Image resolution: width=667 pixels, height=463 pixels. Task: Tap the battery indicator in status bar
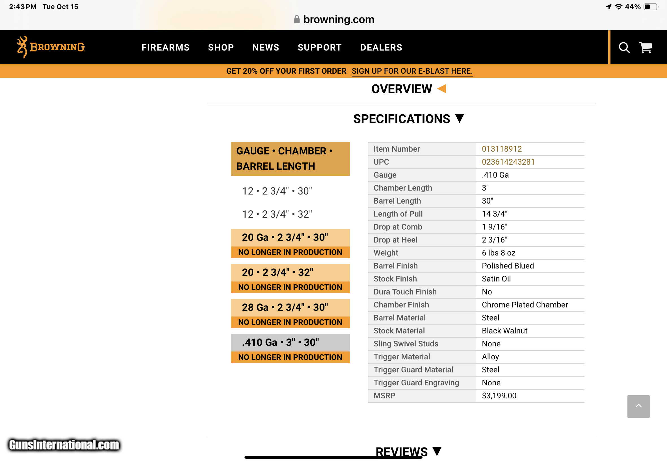pyautogui.click(x=650, y=7)
